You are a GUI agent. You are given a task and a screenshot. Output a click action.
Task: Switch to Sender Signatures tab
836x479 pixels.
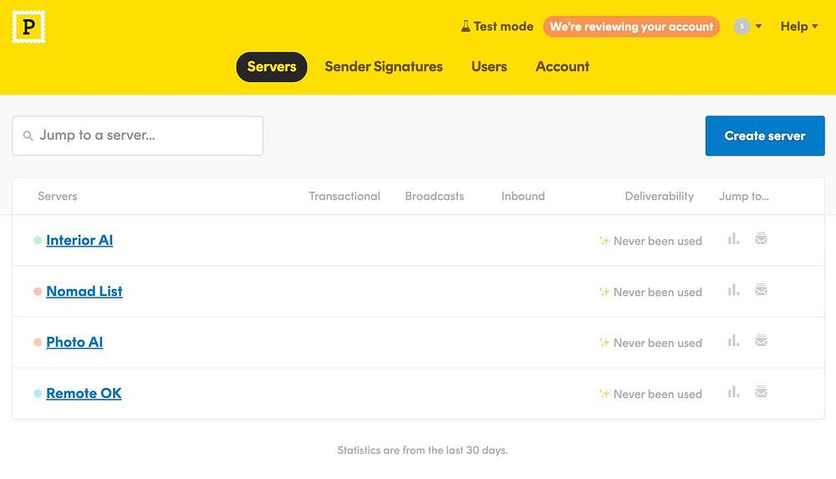pos(384,67)
